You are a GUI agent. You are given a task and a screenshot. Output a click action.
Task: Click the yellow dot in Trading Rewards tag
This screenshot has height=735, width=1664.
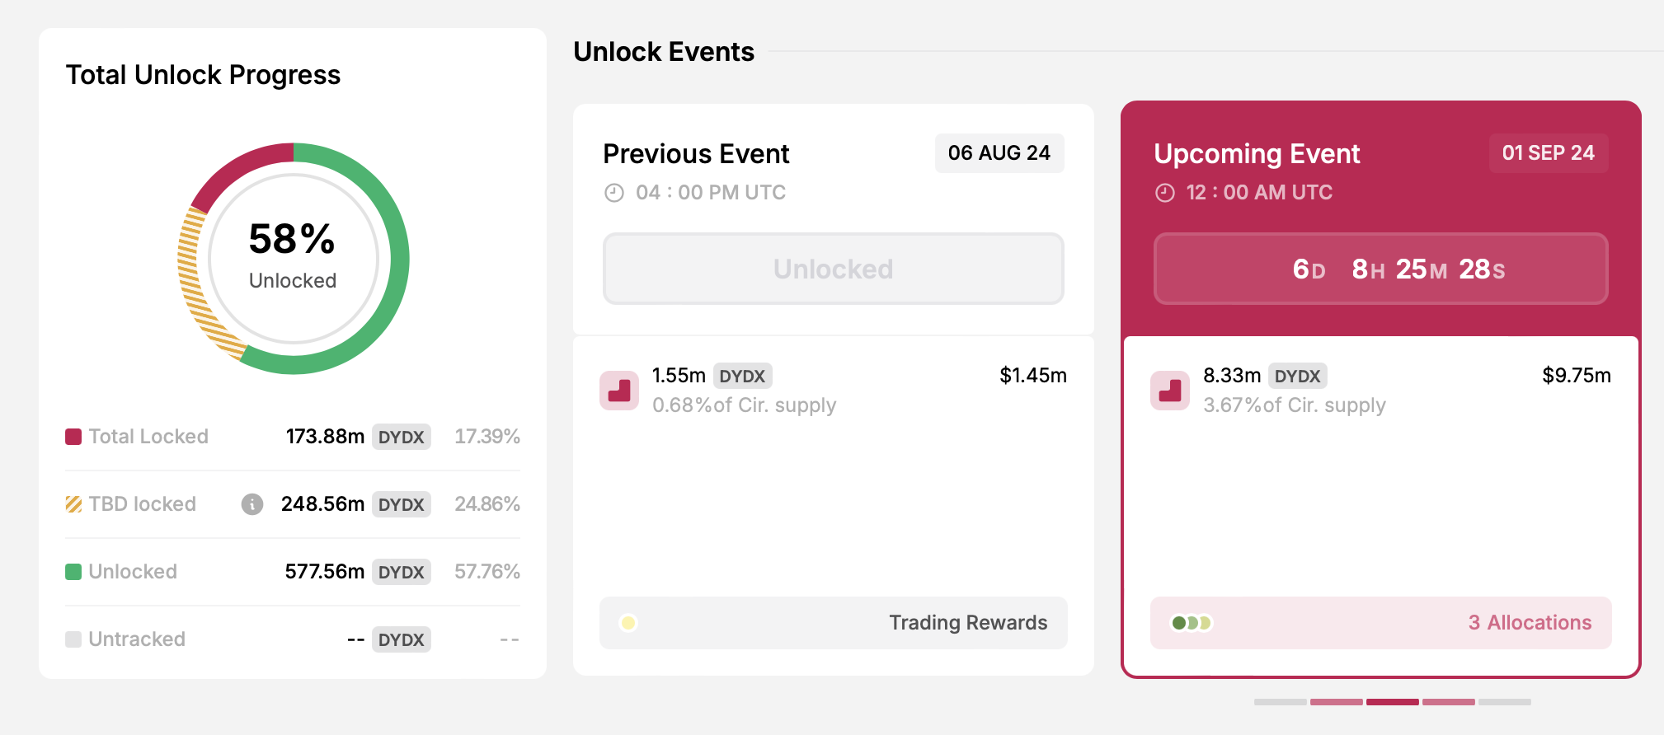[x=630, y=623]
